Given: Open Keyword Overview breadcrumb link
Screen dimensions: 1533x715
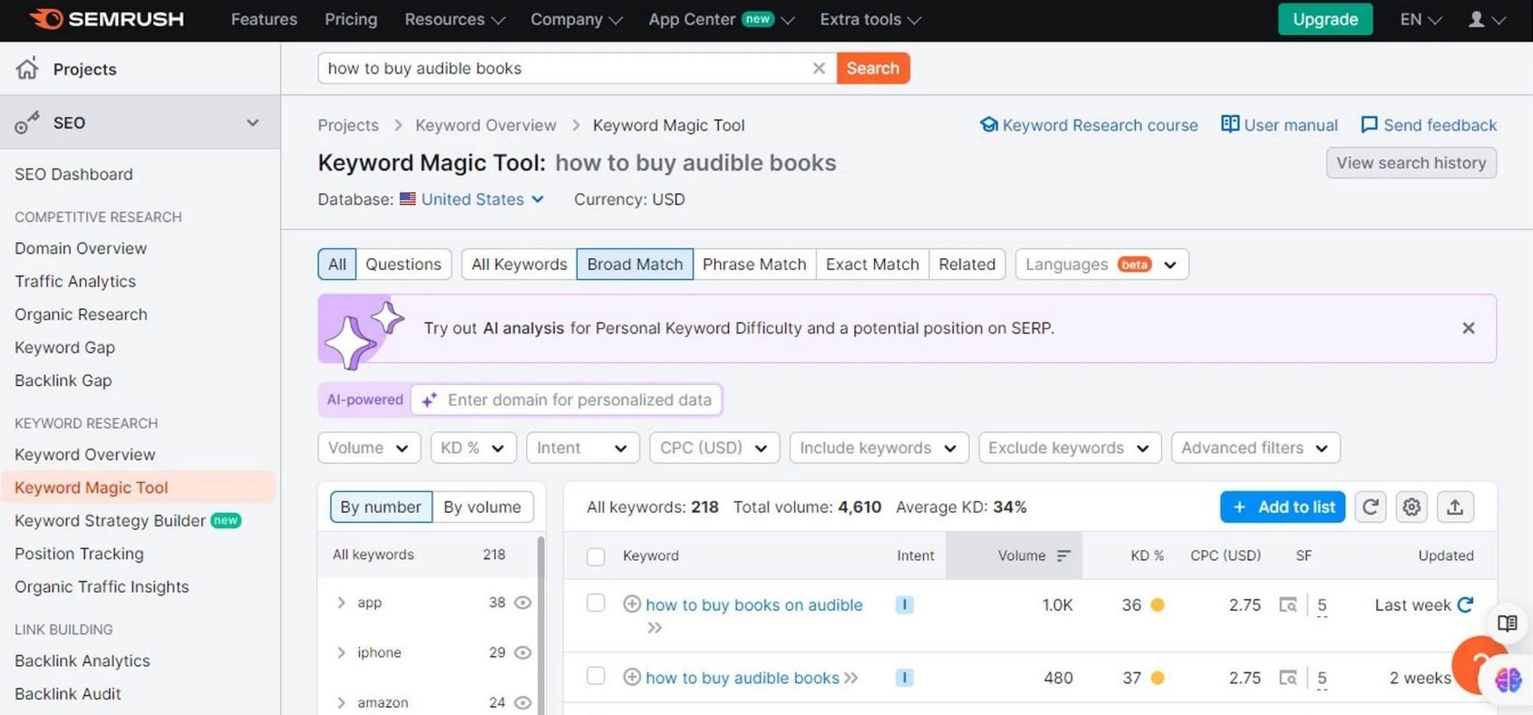Looking at the screenshot, I should [486, 125].
